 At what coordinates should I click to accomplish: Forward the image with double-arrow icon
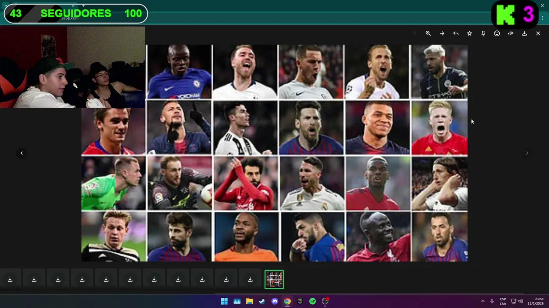(x=510, y=33)
